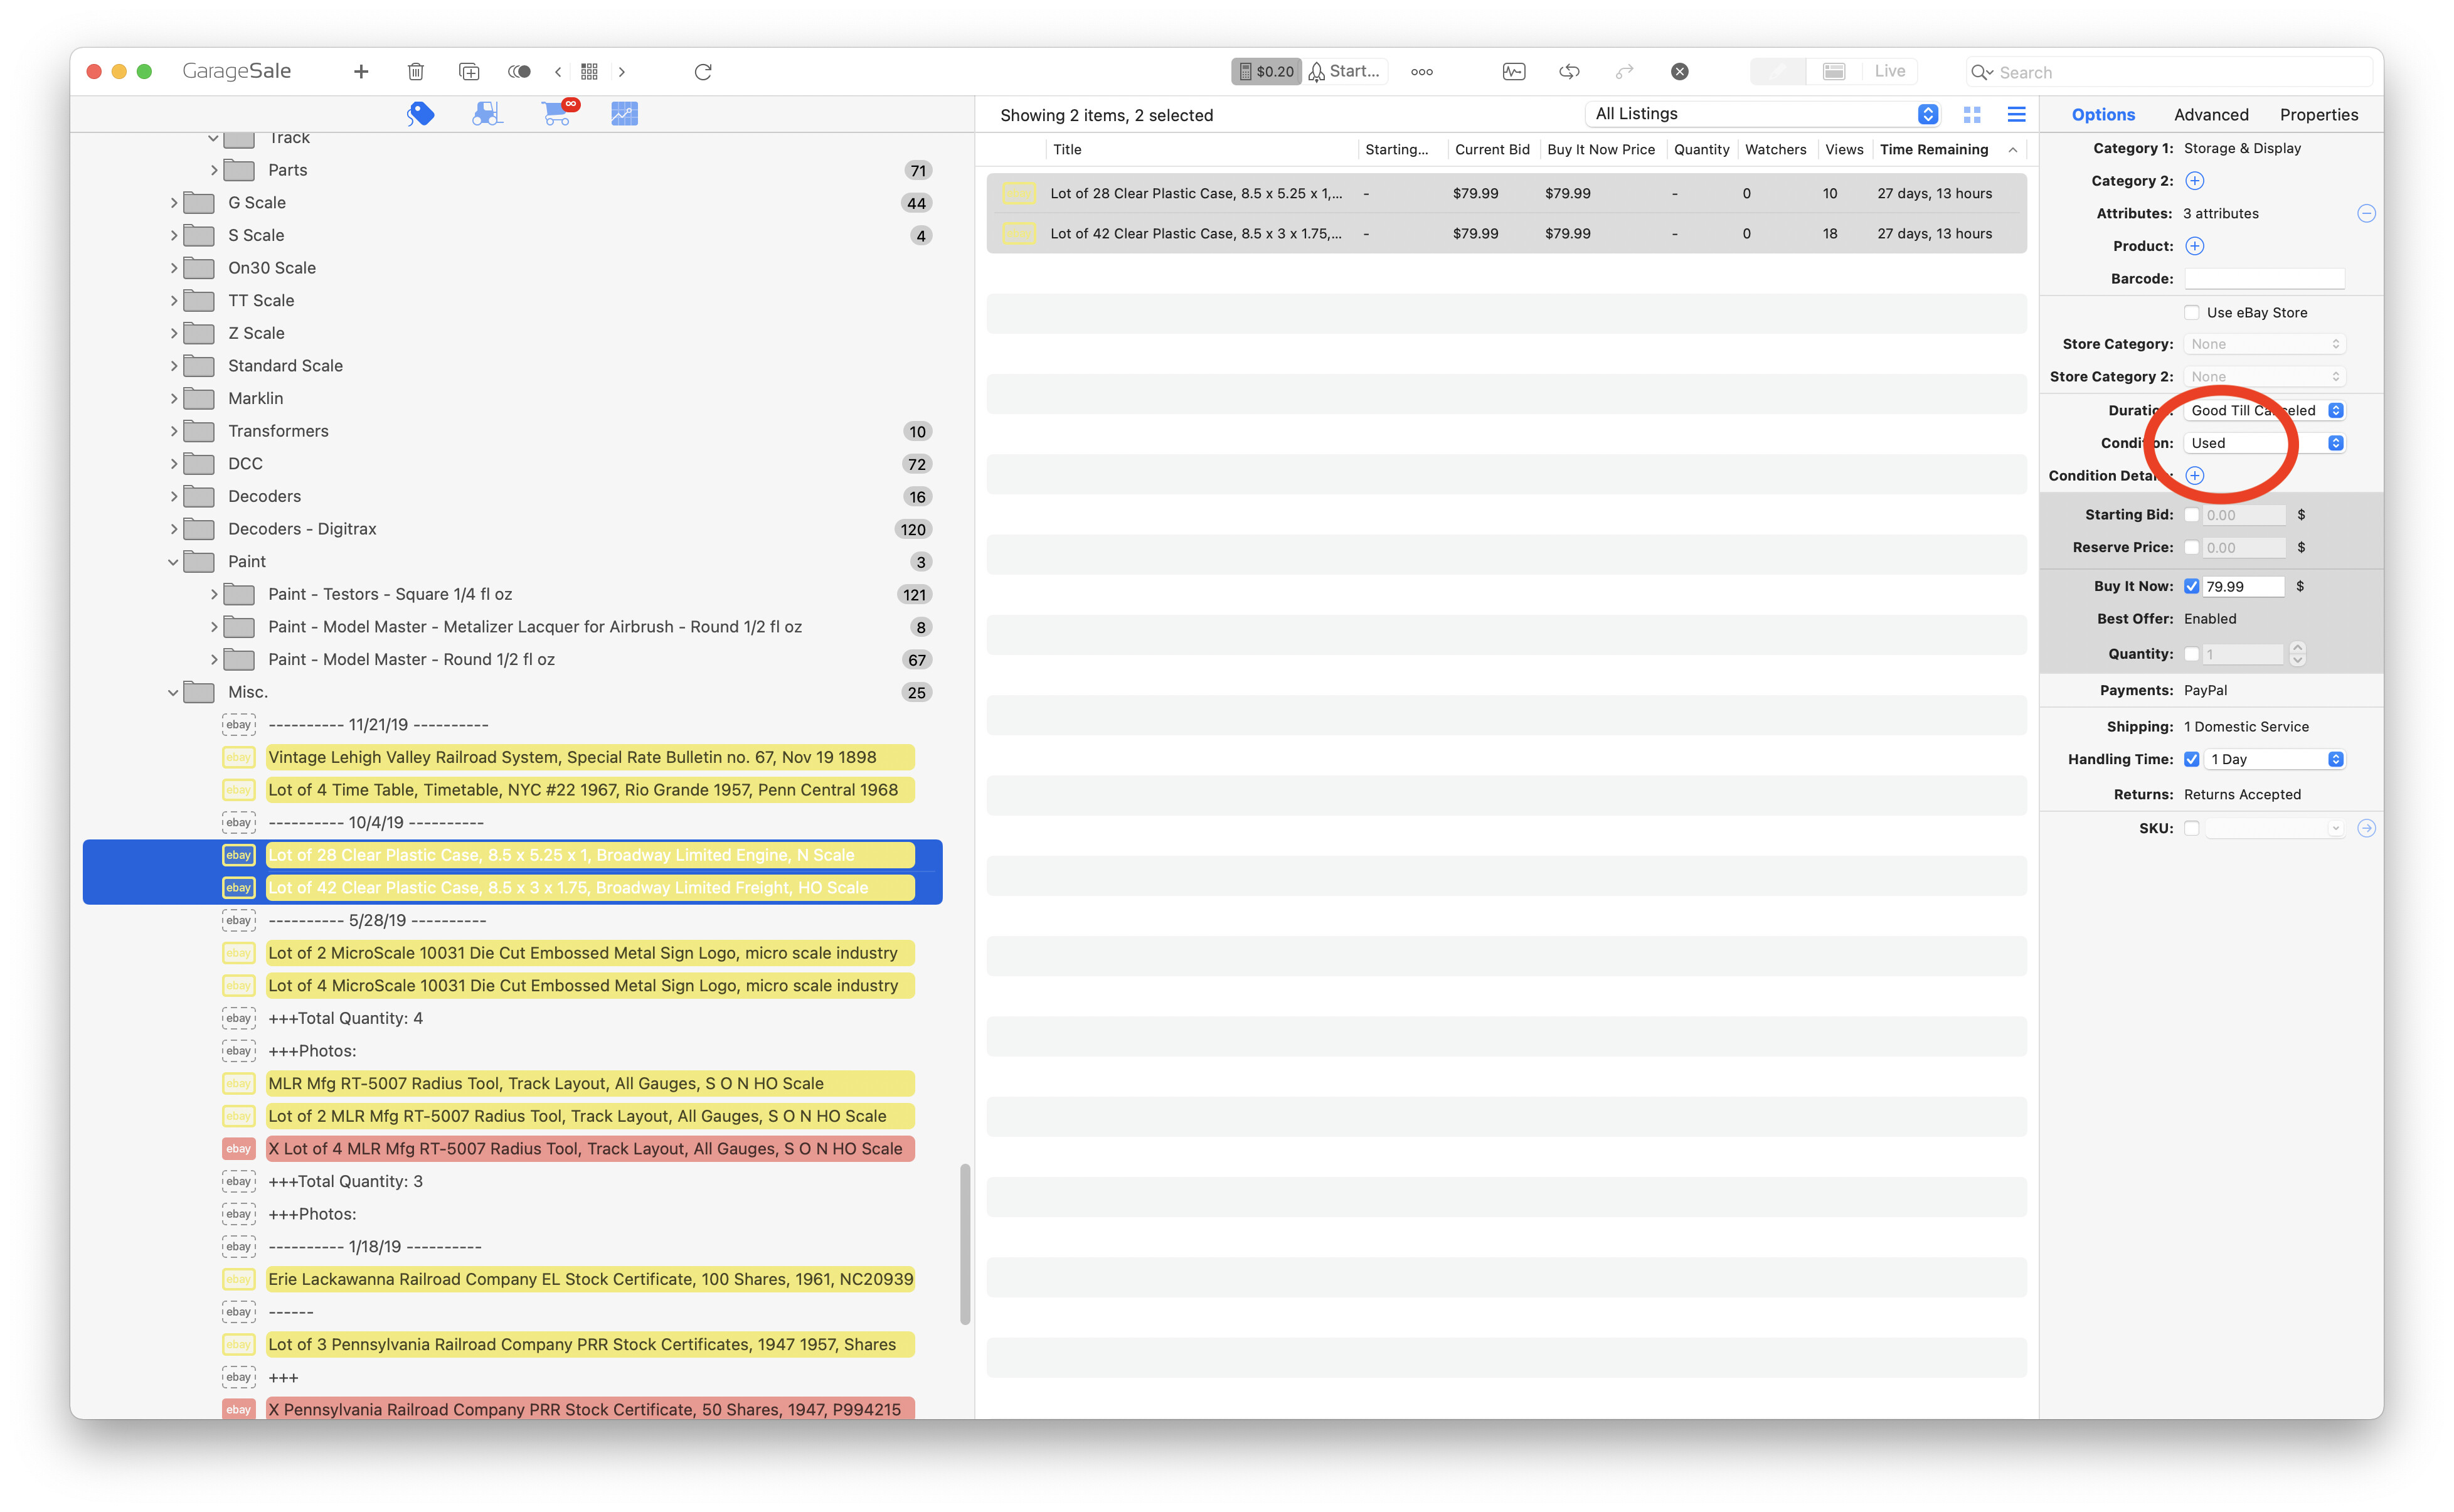Viewport: 2454px width, 1512px height.
Task: Open the reports chart section icon
Action: point(624,114)
